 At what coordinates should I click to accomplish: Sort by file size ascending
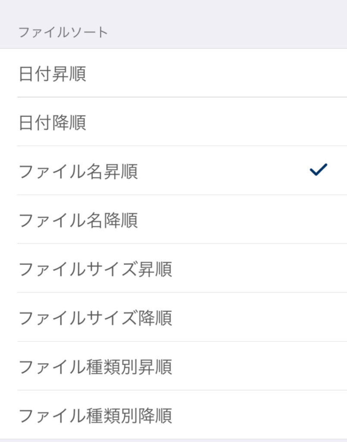96,269
